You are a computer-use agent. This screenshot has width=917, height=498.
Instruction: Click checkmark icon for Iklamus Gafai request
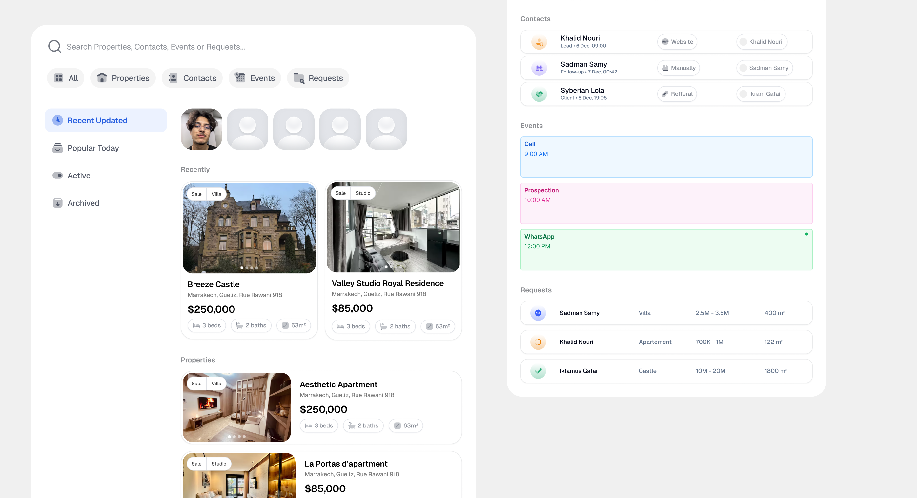pyautogui.click(x=538, y=371)
